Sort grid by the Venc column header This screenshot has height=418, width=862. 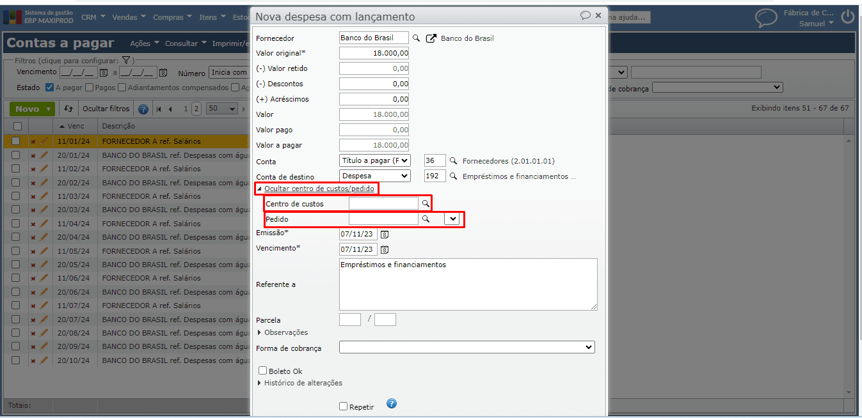tap(75, 127)
